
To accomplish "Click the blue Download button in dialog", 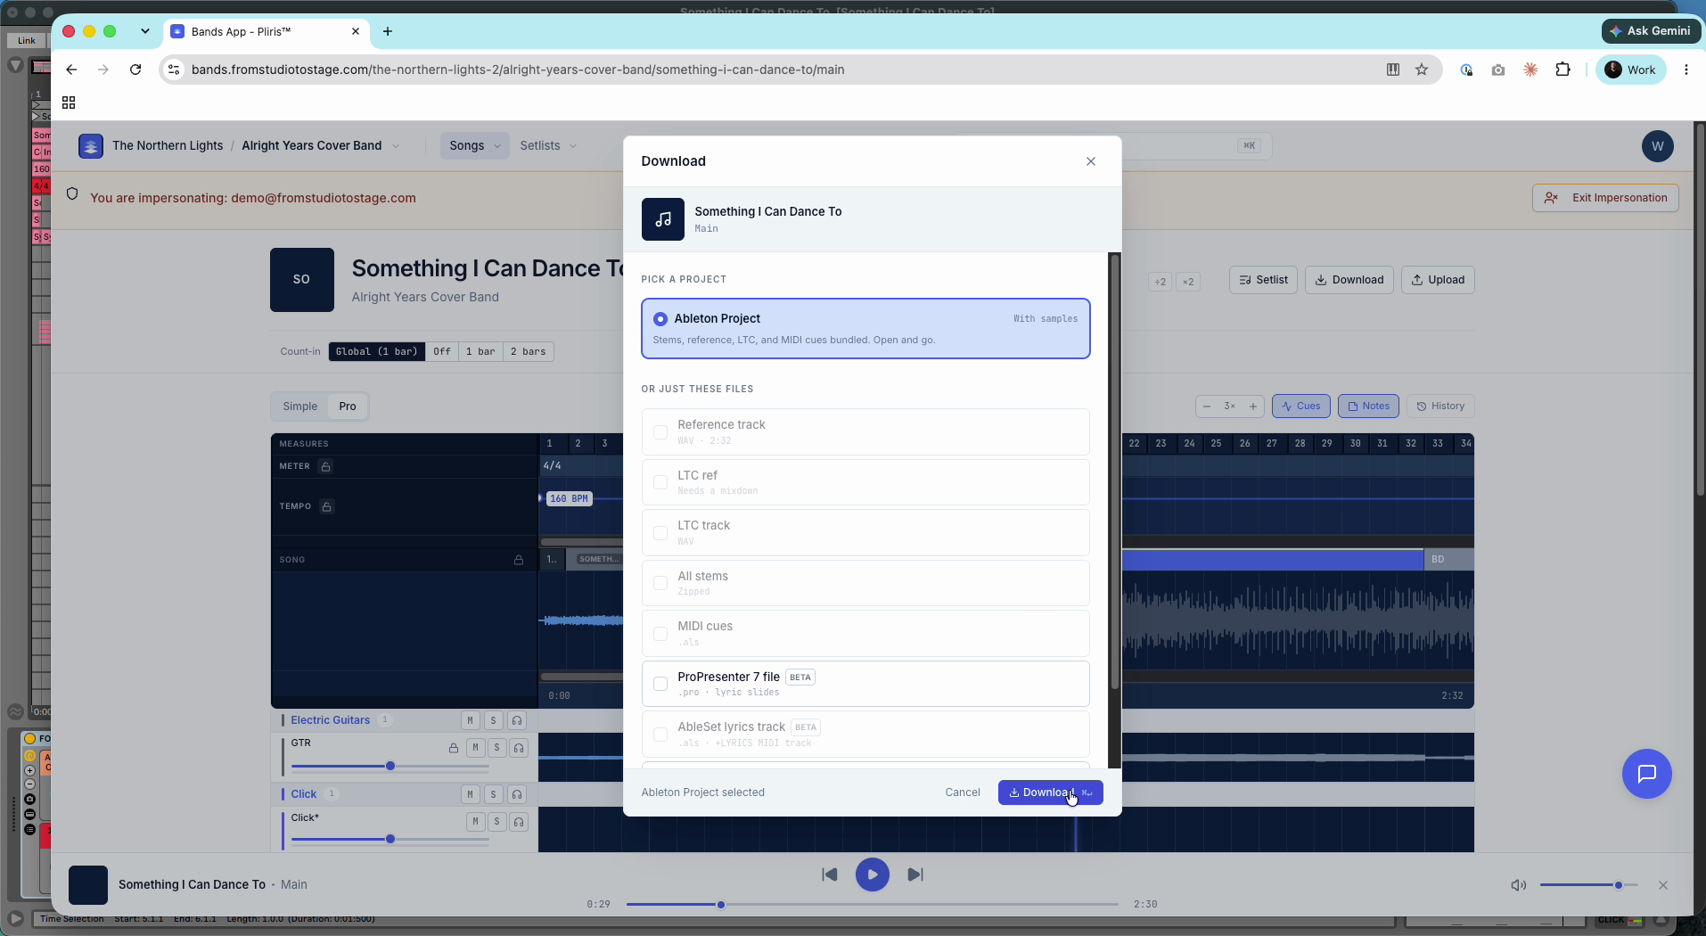I will pos(1050,792).
